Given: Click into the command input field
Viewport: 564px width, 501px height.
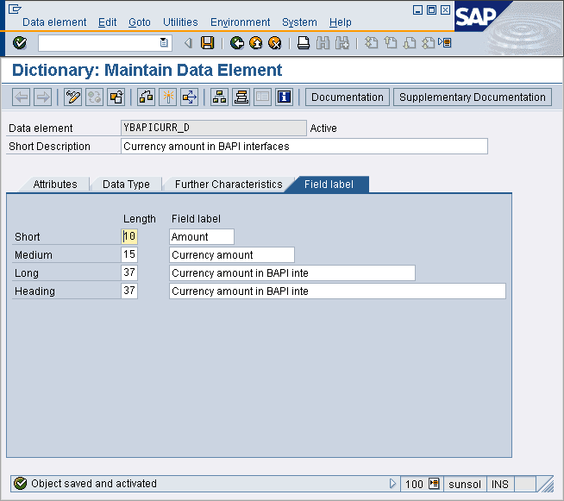Looking at the screenshot, I should pyautogui.click(x=99, y=43).
